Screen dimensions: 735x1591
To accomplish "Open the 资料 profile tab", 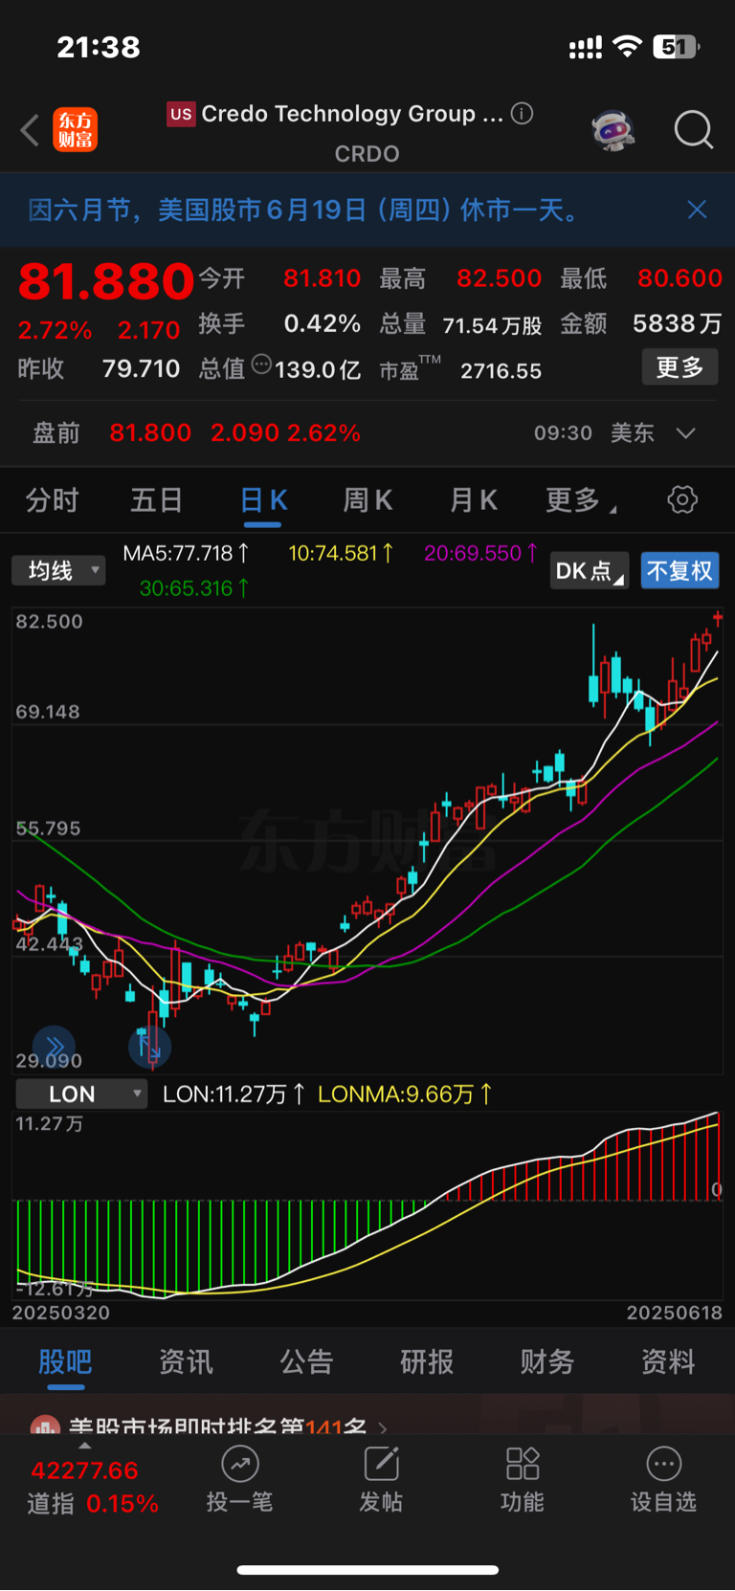I will 668,1361.
